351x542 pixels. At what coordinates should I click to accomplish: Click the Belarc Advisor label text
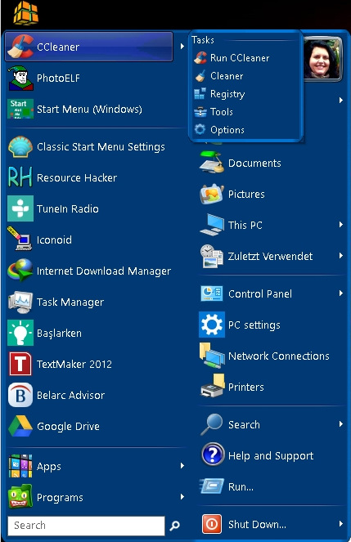pos(70,395)
